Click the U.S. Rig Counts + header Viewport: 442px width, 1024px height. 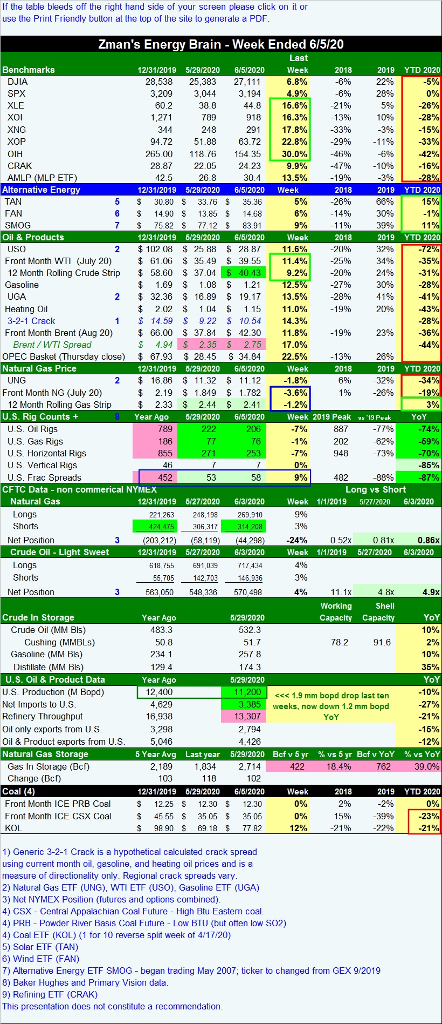[40, 416]
